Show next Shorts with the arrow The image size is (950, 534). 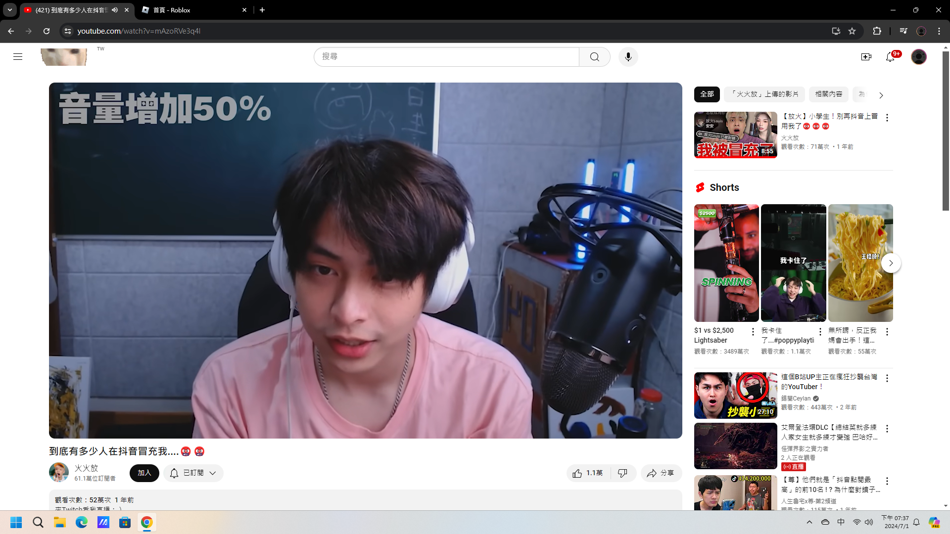point(891,263)
